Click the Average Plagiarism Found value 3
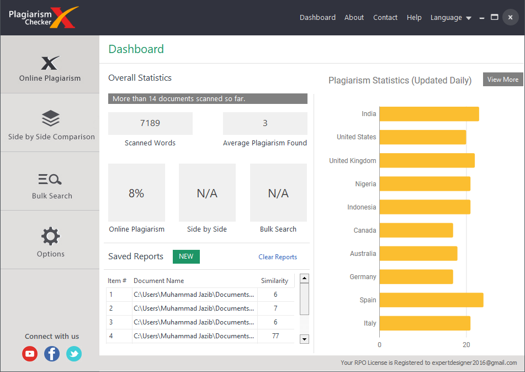Screen dimensions: 525x372 (x=265, y=123)
